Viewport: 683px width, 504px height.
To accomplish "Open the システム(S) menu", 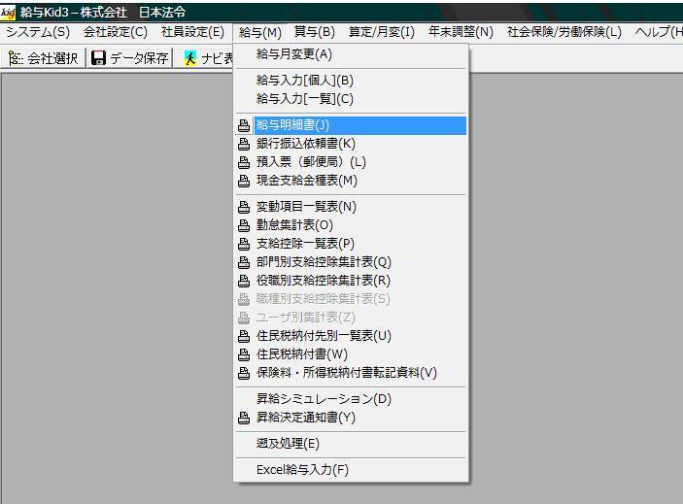I will click(38, 32).
